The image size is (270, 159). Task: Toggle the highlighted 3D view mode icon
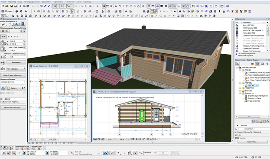coord(72,11)
